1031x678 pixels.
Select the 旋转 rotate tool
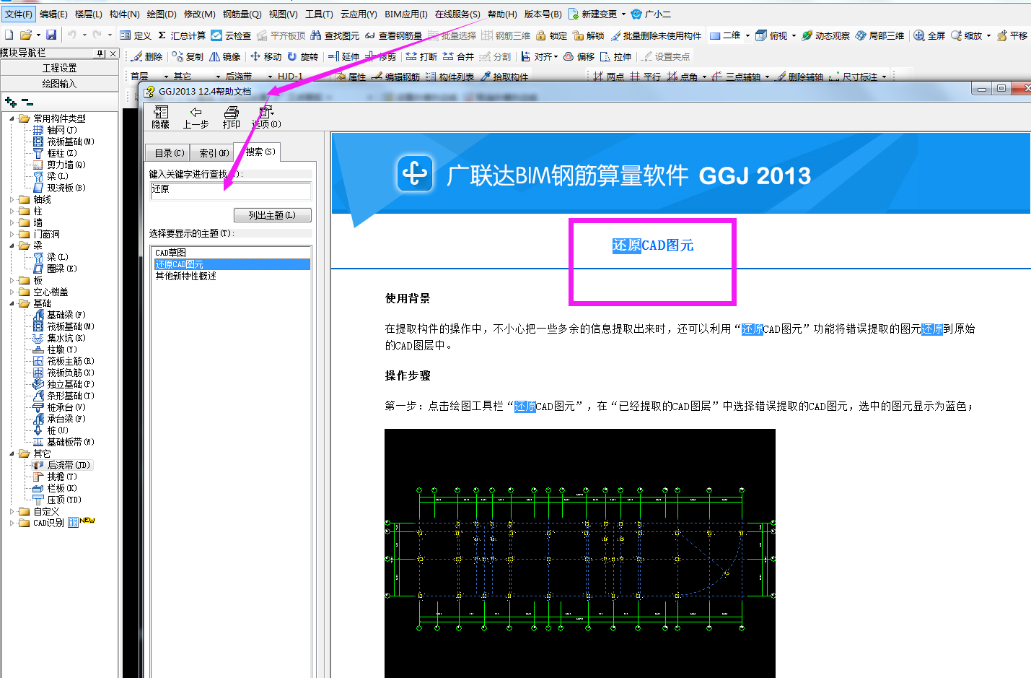(x=302, y=56)
